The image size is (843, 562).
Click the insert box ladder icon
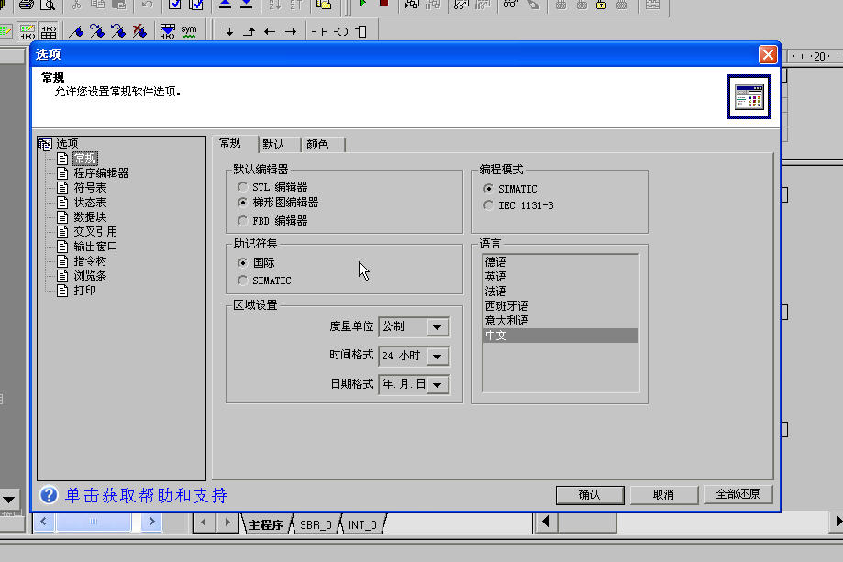pos(360,31)
